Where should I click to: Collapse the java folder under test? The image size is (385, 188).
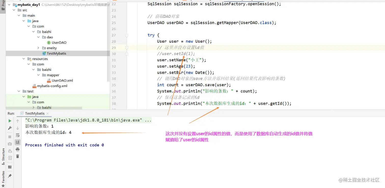pyautogui.click(x=24, y=97)
